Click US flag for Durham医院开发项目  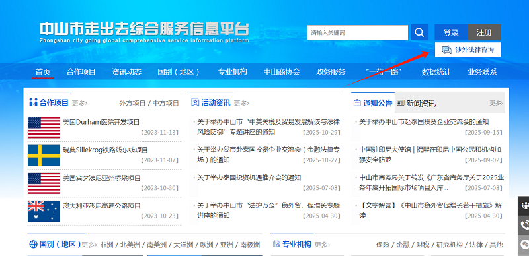coord(44,127)
